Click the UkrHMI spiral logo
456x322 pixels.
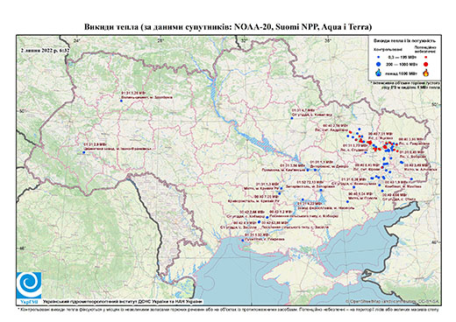click(x=29, y=285)
